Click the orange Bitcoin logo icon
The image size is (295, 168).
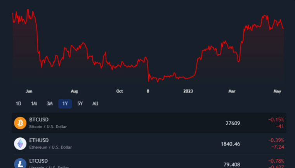coord(20,123)
